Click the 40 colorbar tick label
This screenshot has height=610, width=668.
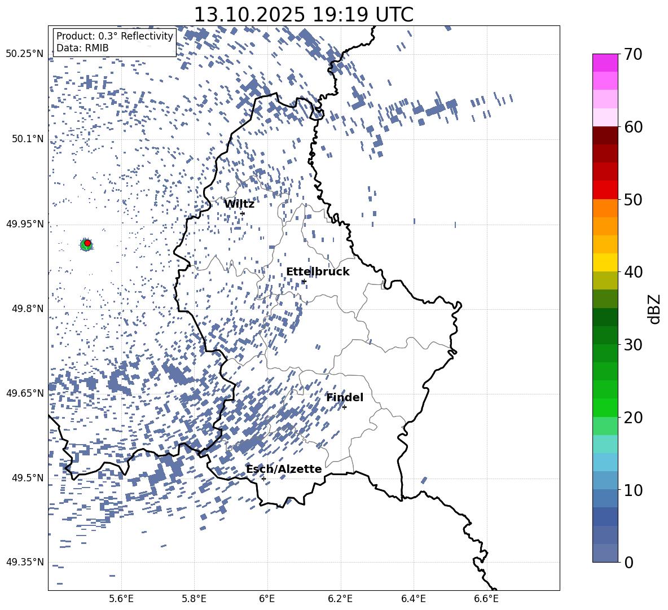coord(634,272)
